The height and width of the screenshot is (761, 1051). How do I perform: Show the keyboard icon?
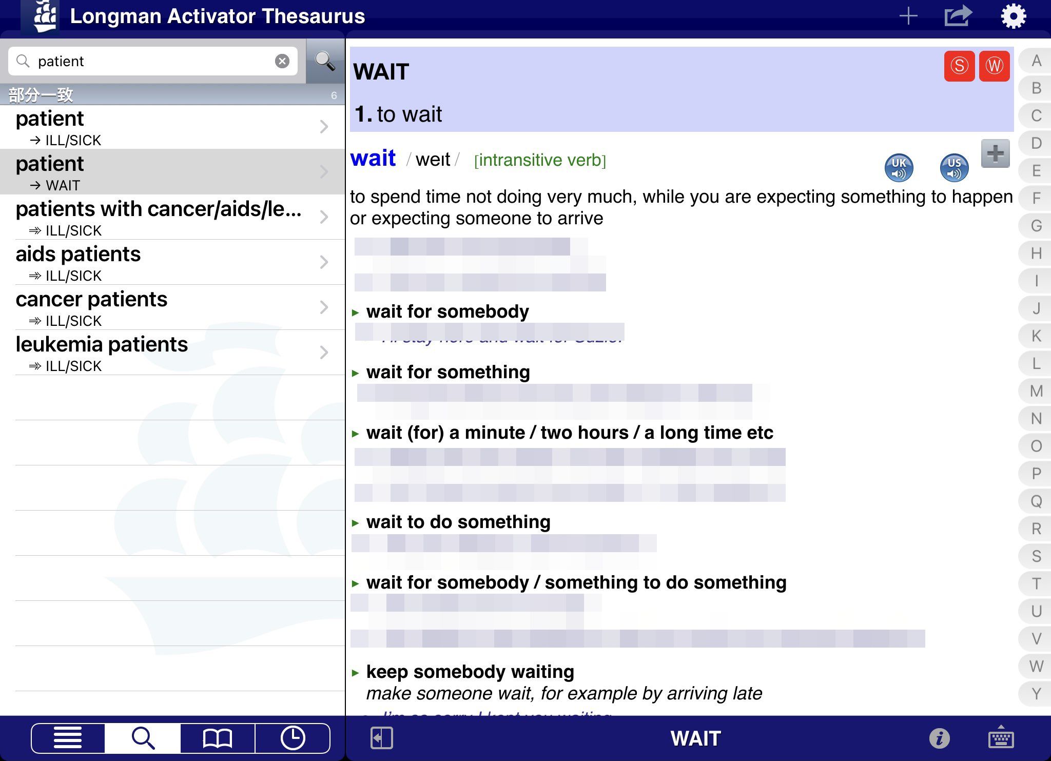1000,737
